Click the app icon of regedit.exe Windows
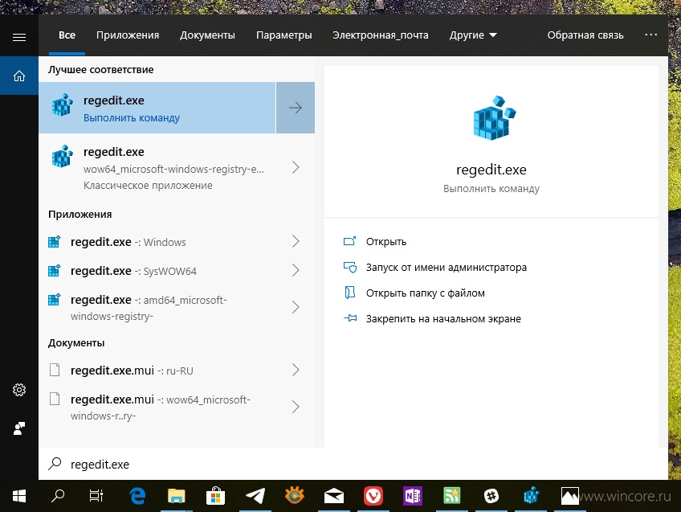The width and height of the screenshot is (681, 512). 55,241
